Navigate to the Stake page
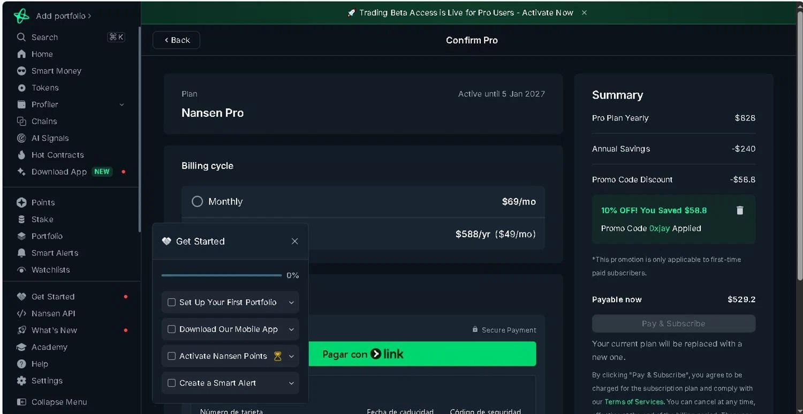The width and height of the screenshot is (803, 414). point(42,219)
